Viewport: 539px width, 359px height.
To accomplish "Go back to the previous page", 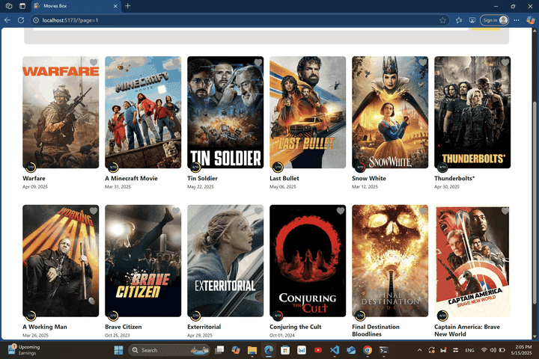I will 7,20.
